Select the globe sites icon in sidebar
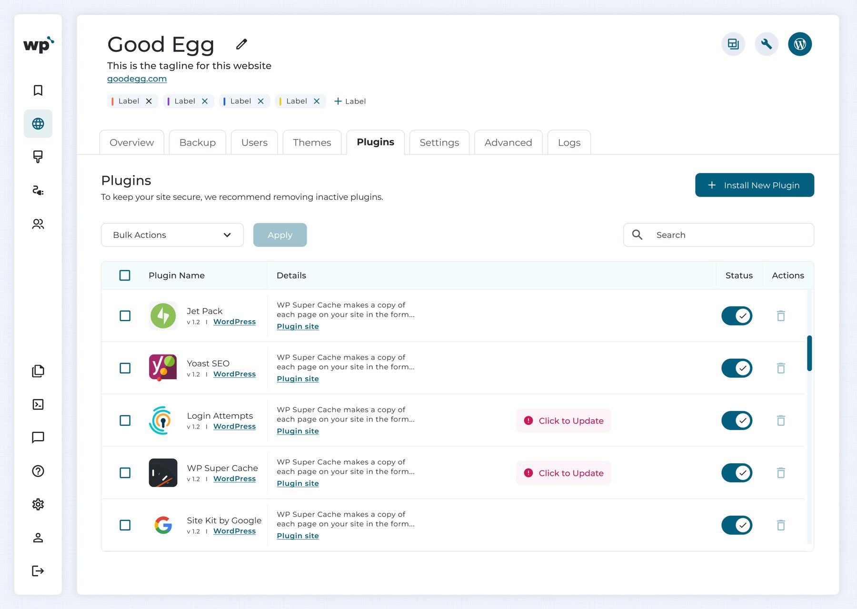The image size is (857, 609). (38, 124)
